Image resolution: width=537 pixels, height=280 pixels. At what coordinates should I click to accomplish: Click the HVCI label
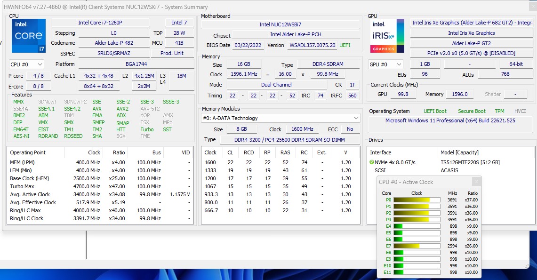point(520,111)
